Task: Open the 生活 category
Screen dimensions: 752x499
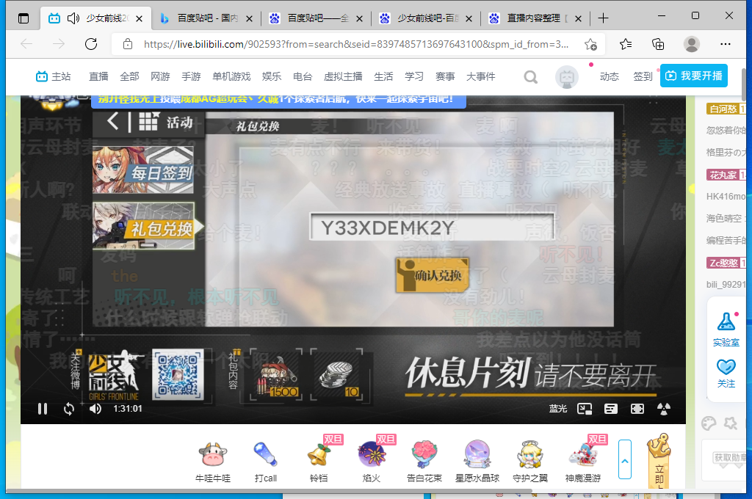Action: coord(383,77)
